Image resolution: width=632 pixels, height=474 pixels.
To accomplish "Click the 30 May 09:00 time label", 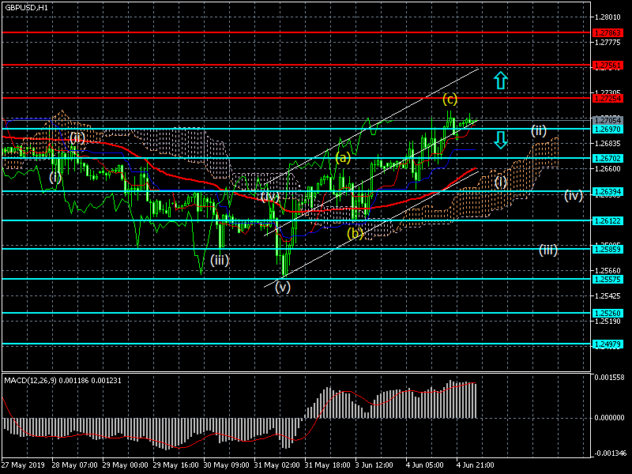I will (227, 465).
